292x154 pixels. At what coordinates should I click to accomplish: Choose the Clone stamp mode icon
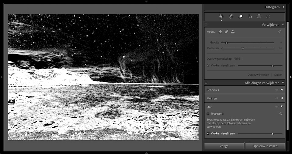(x=233, y=31)
